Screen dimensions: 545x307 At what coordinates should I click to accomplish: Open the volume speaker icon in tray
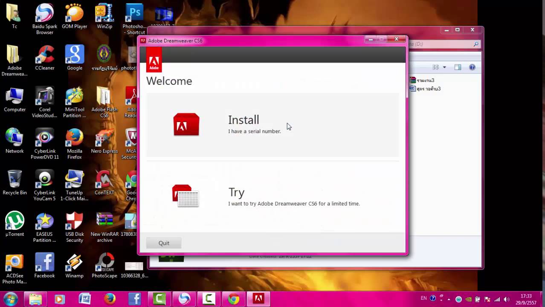point(506,299)
